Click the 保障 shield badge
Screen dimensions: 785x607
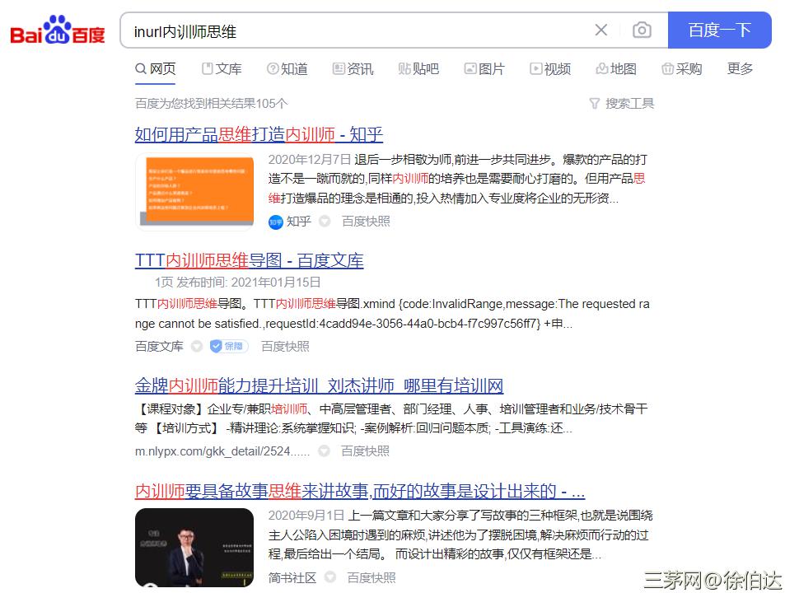coord(229,346)
